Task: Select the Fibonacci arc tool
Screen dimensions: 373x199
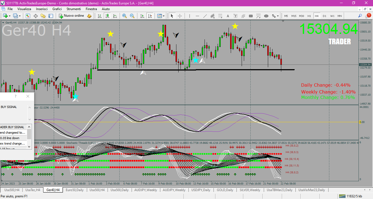Action: [259, 16]
